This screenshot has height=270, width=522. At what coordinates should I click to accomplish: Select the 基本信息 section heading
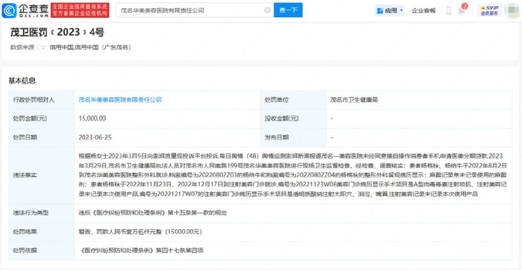click(22, 81)
